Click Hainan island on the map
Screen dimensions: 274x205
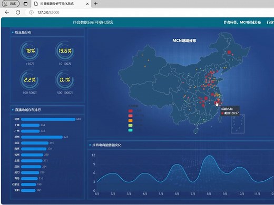pyautogui.click(x=196, y=130)
